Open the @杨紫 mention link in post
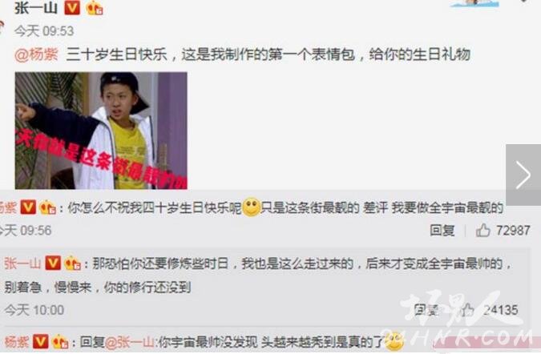541x354 pixels. [x=37, y=54]
